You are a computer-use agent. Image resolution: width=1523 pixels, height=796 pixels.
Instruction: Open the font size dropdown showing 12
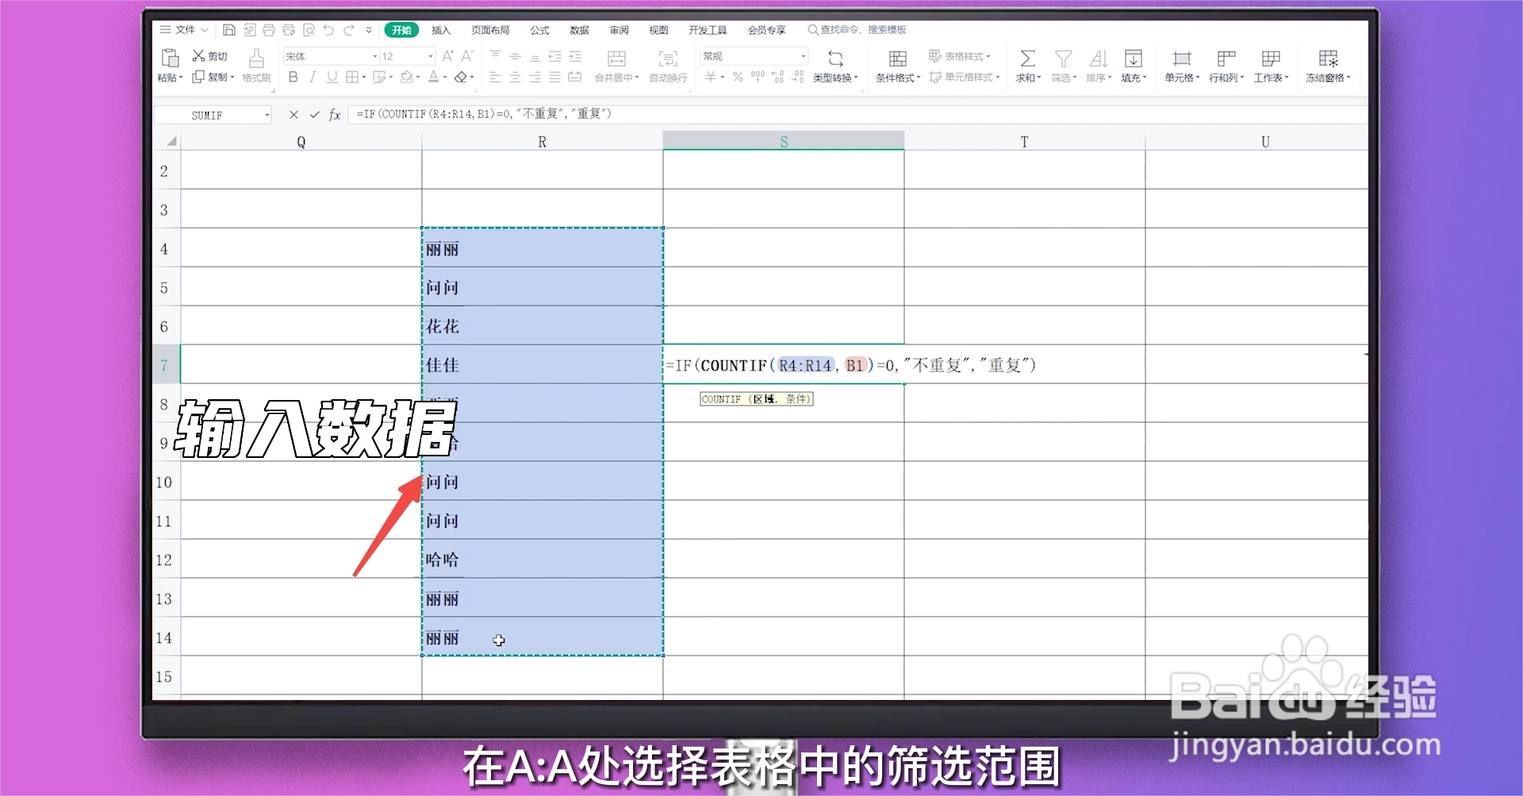431,56
